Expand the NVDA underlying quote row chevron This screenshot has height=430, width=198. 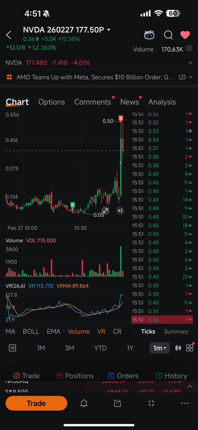[191, 63]
